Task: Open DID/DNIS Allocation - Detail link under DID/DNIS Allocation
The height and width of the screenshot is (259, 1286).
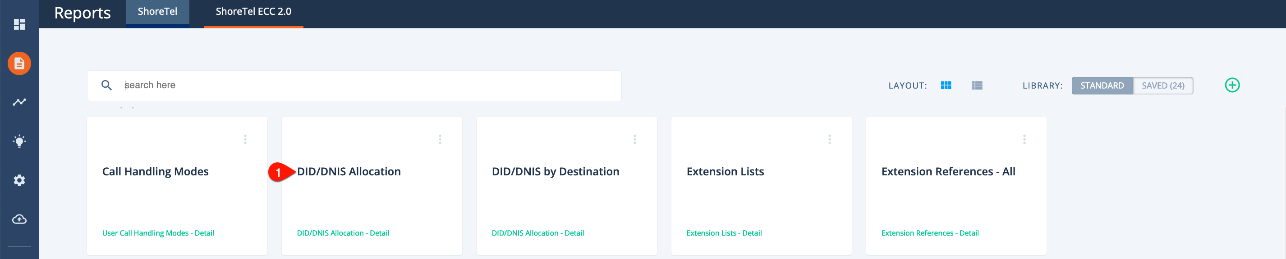Action: point(343,233)
